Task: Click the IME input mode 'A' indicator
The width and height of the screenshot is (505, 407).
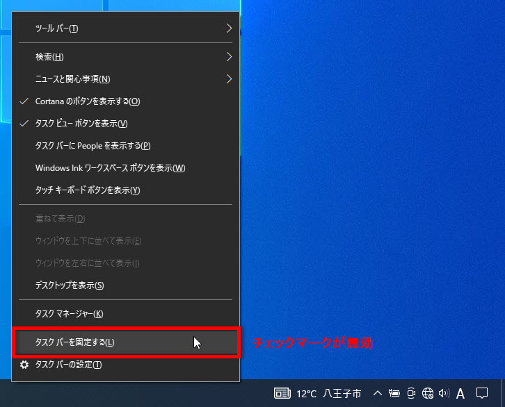Action: [460, 394]
